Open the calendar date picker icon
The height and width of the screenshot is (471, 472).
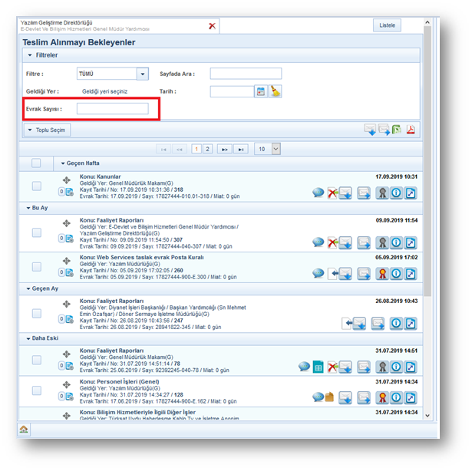click(x=261, y=91)
